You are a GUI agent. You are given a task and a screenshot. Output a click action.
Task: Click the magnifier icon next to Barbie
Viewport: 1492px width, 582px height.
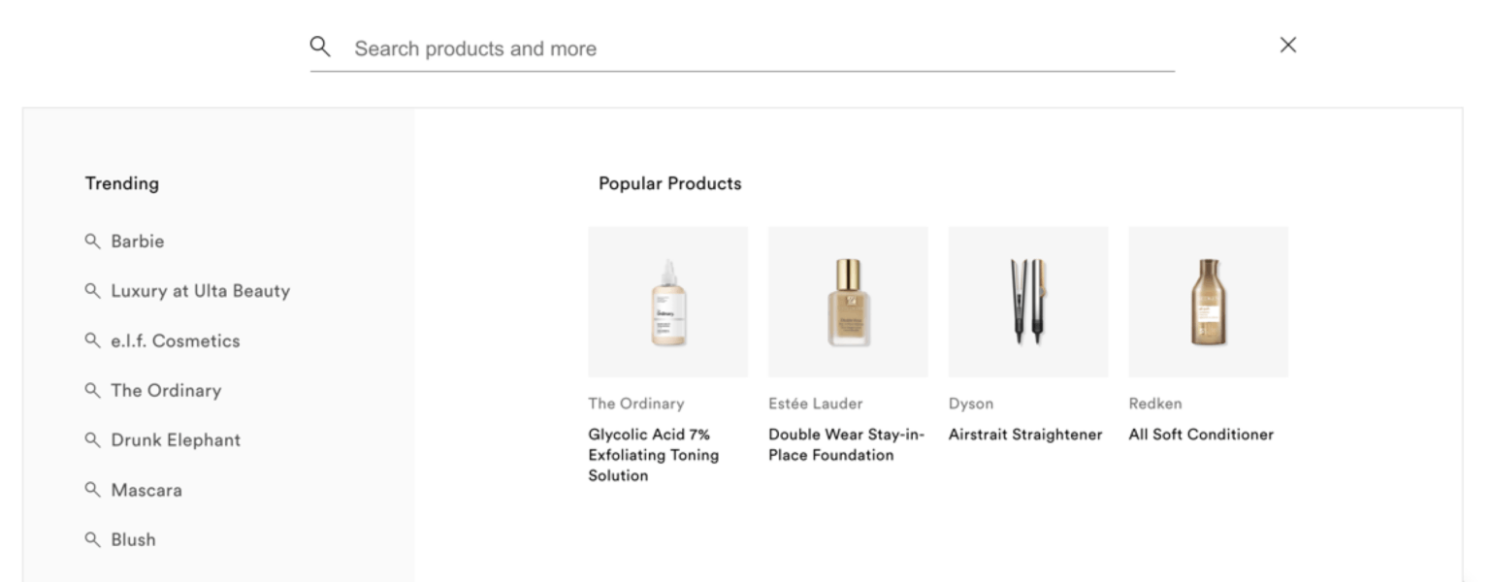coord(92,241)
